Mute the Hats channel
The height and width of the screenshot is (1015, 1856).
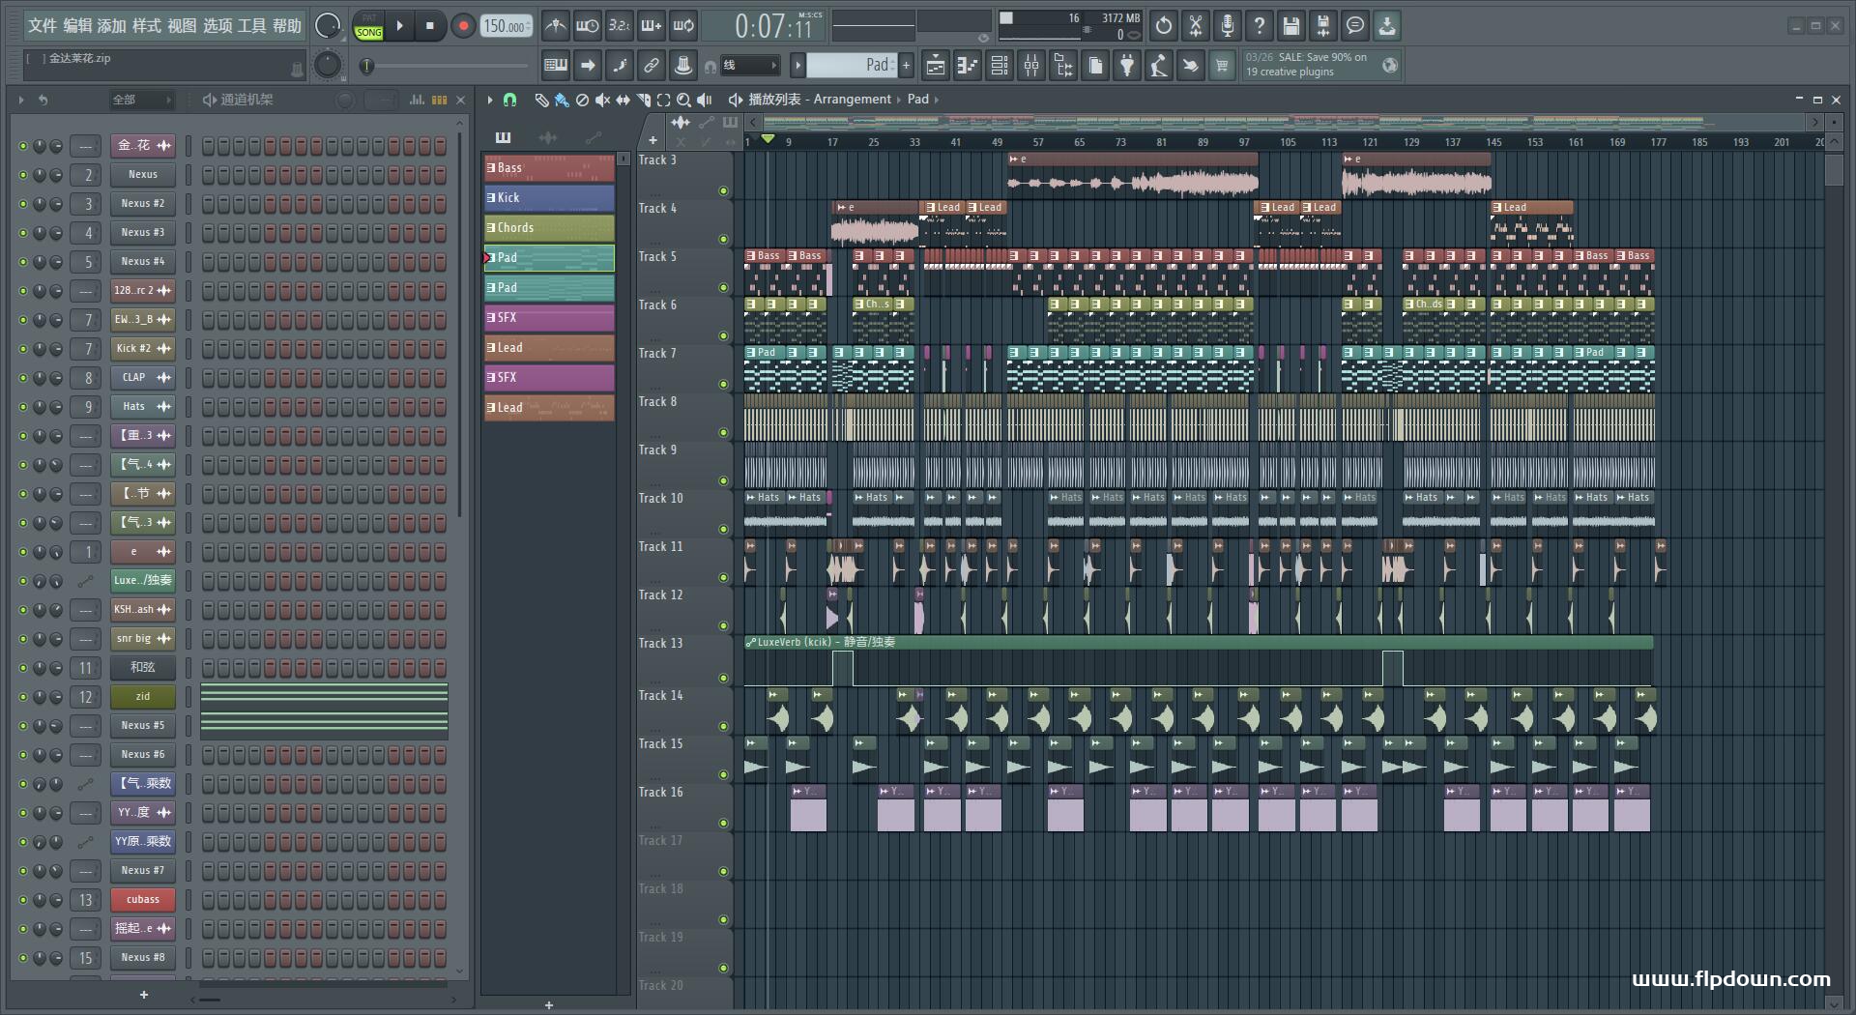(23, 407)
